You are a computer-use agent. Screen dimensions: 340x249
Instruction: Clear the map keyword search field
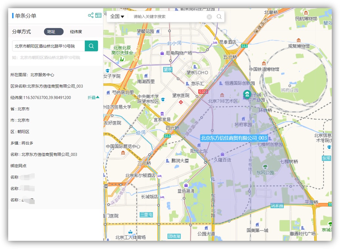[209, 17]
